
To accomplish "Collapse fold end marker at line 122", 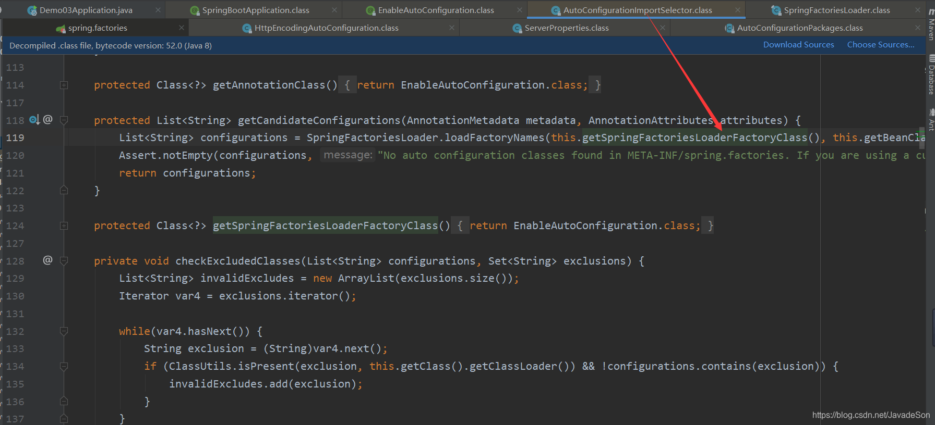I will (64, 190).
